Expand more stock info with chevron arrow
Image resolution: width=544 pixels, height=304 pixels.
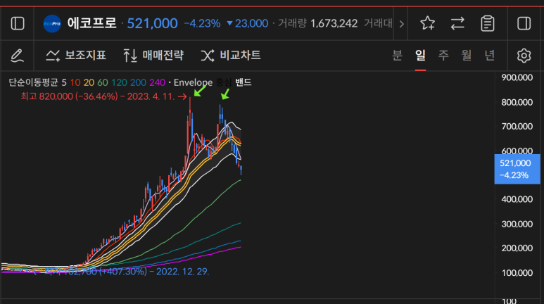(401, 24)
